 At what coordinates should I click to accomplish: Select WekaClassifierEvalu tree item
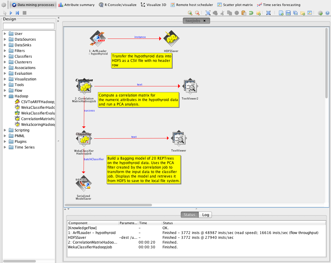click(x=35, y=113)
